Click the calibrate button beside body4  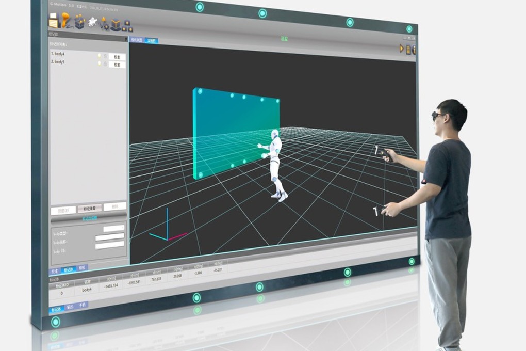[x=118, y=56]
